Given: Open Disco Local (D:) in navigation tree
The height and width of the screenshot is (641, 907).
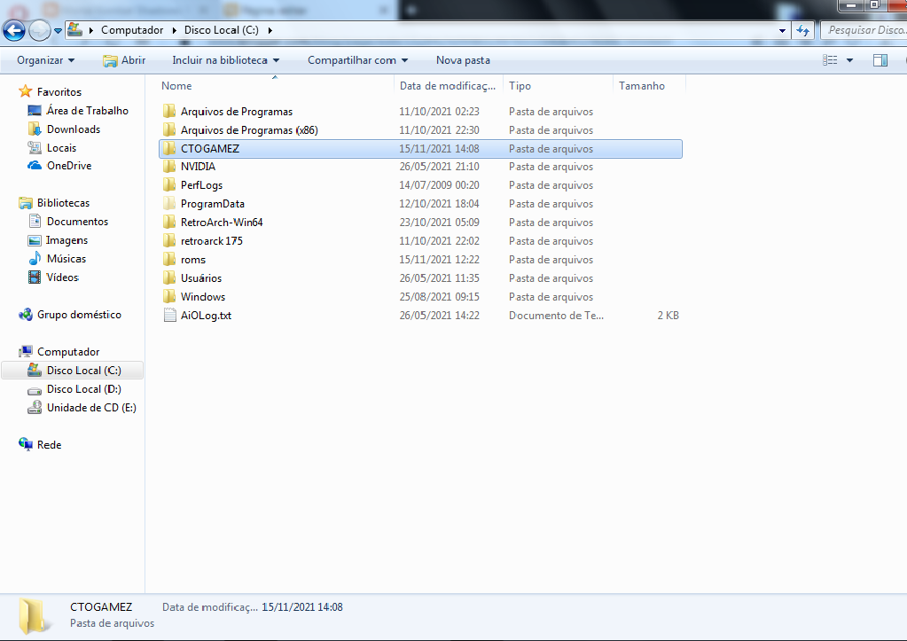Looking at the screenshot, I should (84, 388).
